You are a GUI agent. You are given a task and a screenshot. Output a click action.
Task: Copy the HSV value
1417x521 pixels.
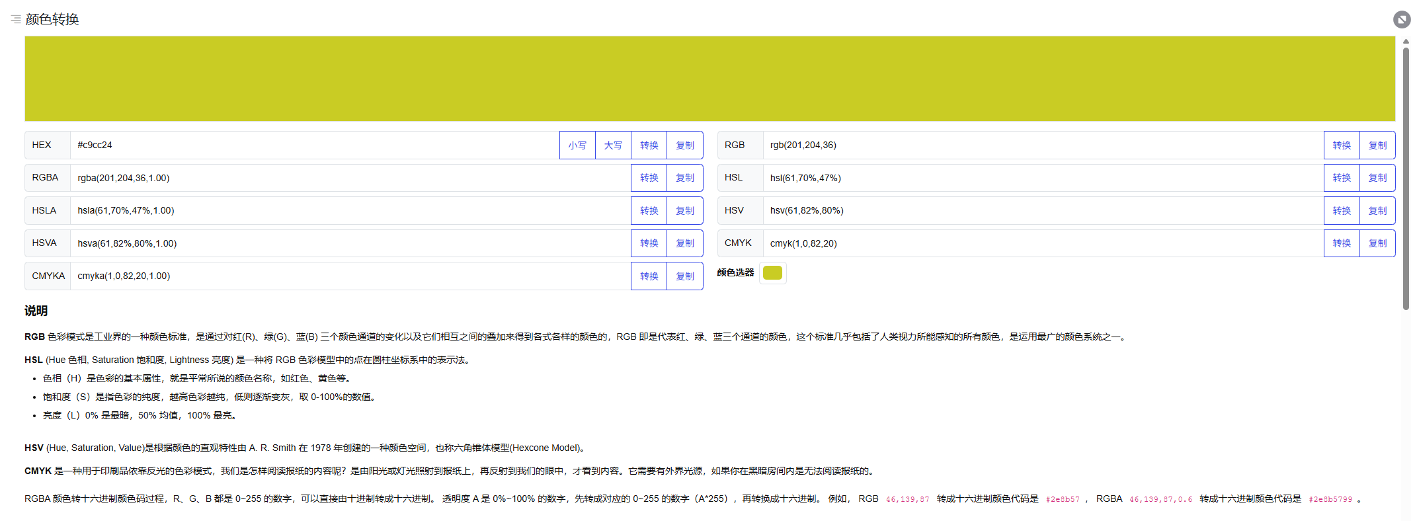click(1377, 211)
